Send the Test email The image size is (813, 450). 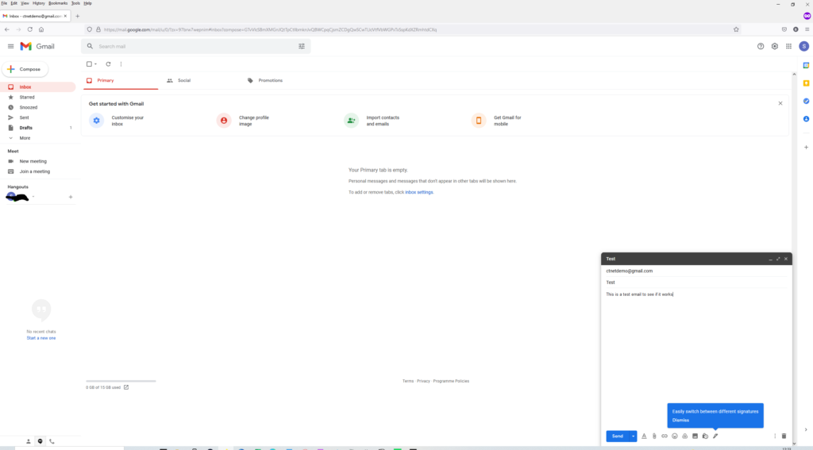[x=618, y=436]
